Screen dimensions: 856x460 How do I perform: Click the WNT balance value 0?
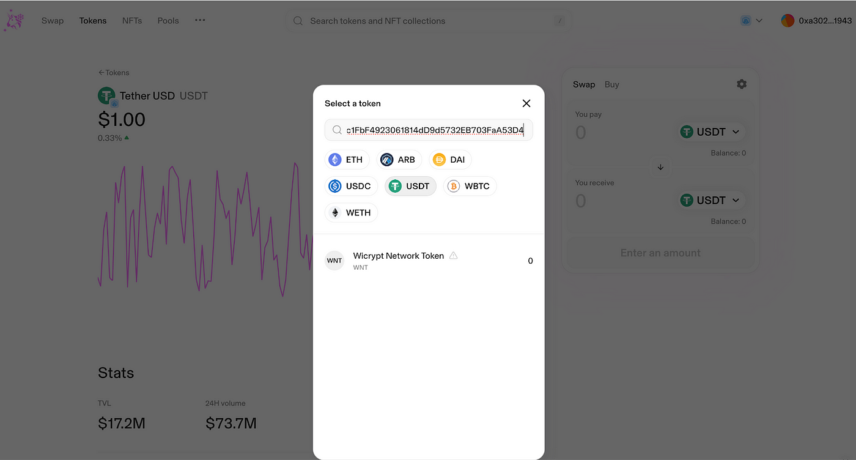(530, 261)
